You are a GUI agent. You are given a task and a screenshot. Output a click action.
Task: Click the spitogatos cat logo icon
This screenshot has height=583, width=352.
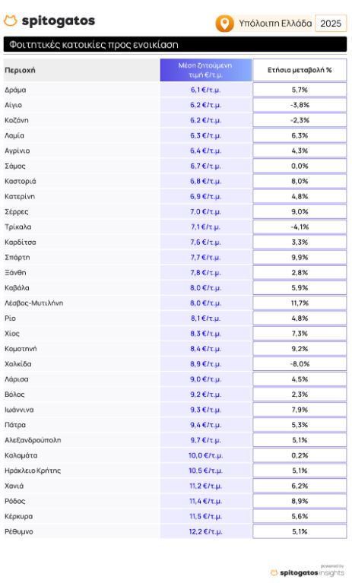pyautogui.click(x=11, y=21)
